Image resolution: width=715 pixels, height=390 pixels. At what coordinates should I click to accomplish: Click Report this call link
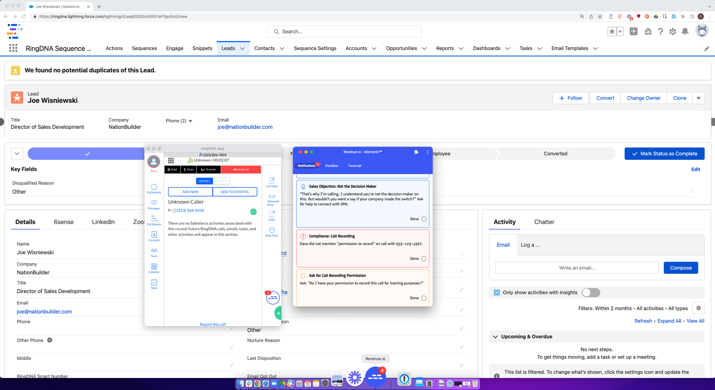[x=213, y=324]
